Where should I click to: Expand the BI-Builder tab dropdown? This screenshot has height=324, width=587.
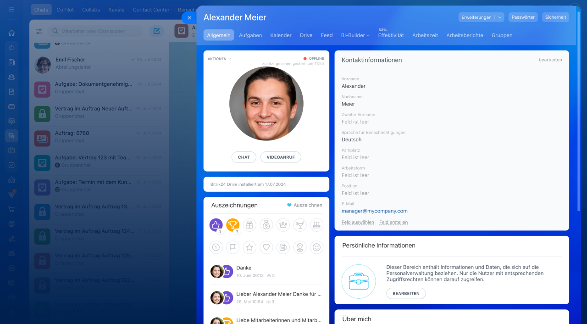point(355,35)
